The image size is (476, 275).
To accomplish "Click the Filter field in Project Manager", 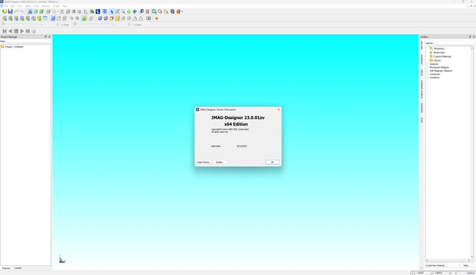I will tap(28, 41).
